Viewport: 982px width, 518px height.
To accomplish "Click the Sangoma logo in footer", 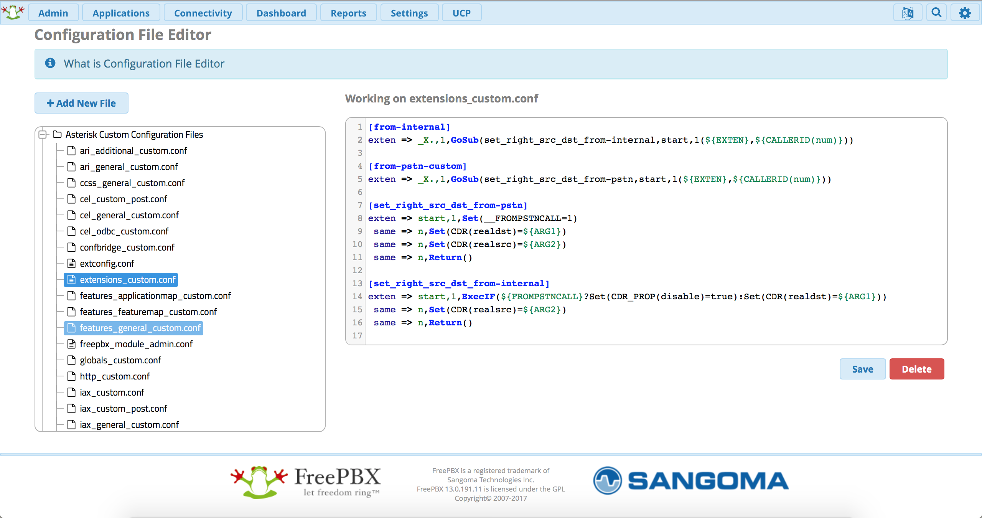I will [691, 481].
